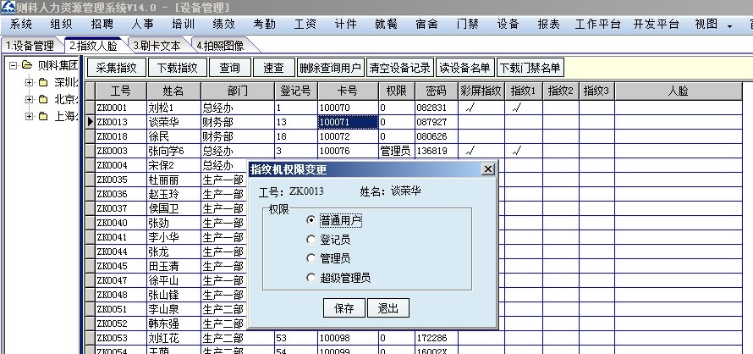Open the 计件 menu
Viewport: 753px width, 354px height.
coord(345,24)
